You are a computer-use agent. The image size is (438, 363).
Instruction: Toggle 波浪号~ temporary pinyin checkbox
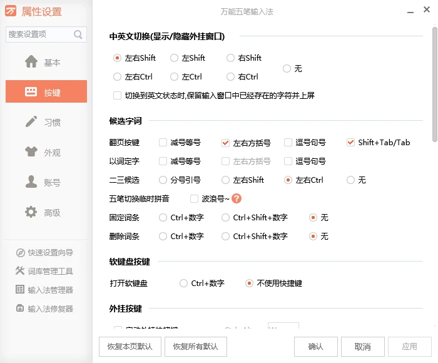194,199
